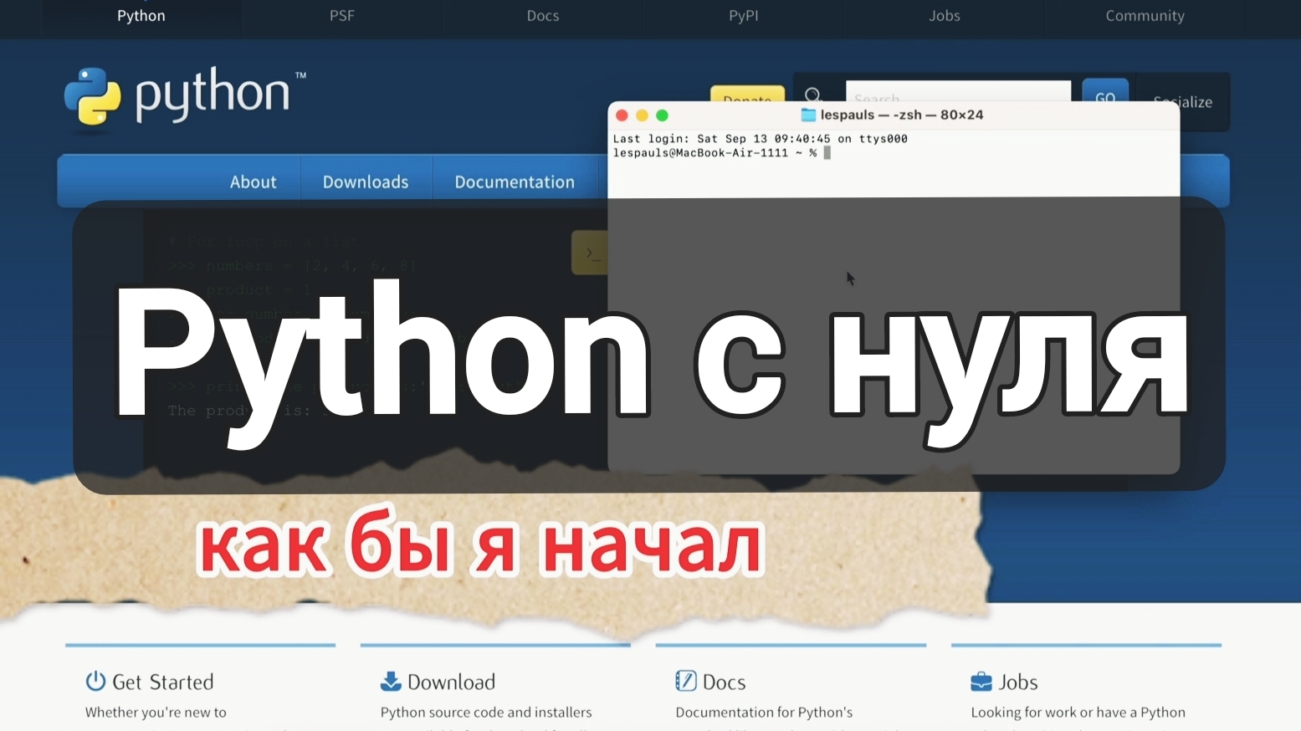Click the Docs notebook icon
The height and width of the screenshot is (731, 1301).
(686, 681)
